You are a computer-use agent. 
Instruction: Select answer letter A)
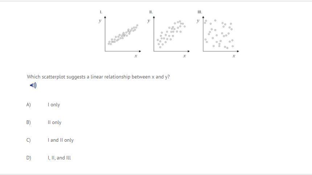click(29, 104)
